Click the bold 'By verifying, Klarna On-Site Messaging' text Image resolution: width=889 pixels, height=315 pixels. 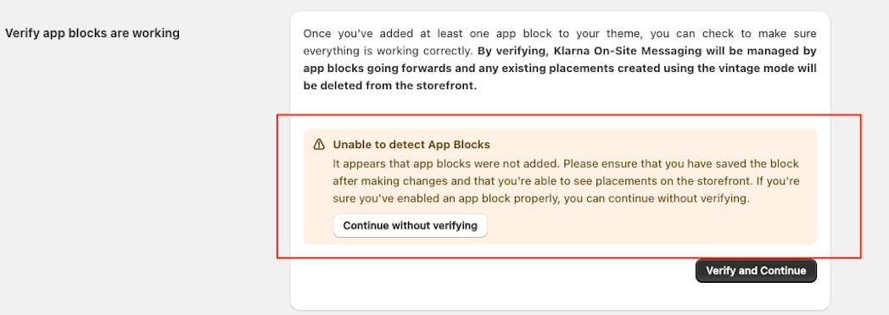pos(590,51)
